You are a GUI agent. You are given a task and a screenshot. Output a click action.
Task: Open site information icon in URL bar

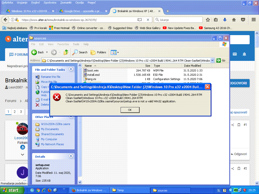tap(13, 20)
